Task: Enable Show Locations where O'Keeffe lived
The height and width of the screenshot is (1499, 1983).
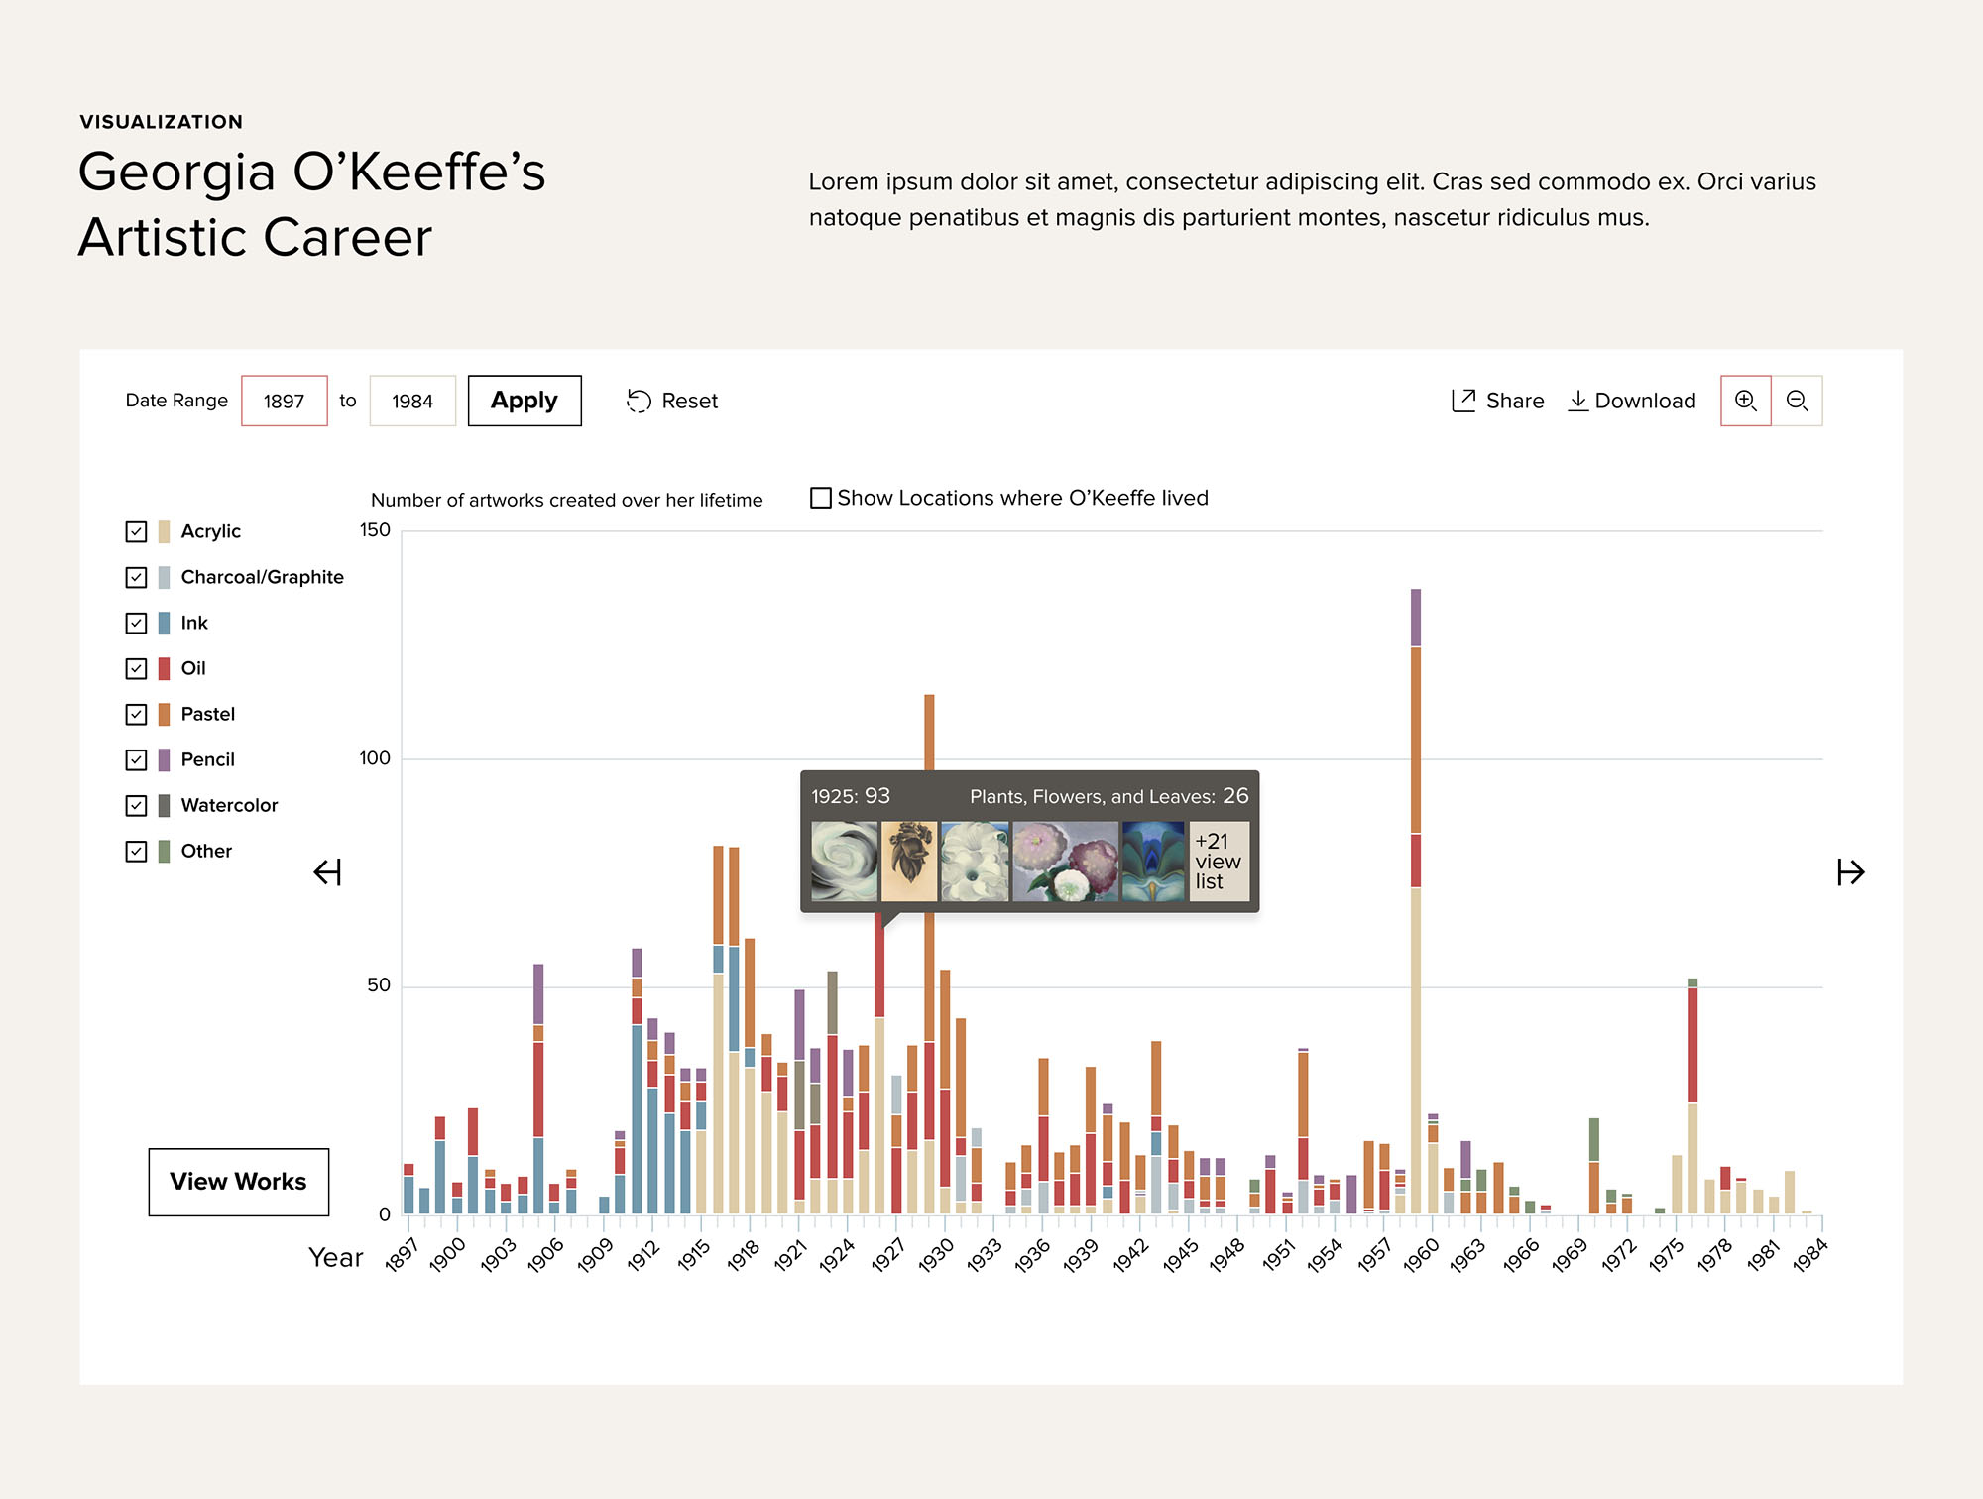Action: click(821, 498)
